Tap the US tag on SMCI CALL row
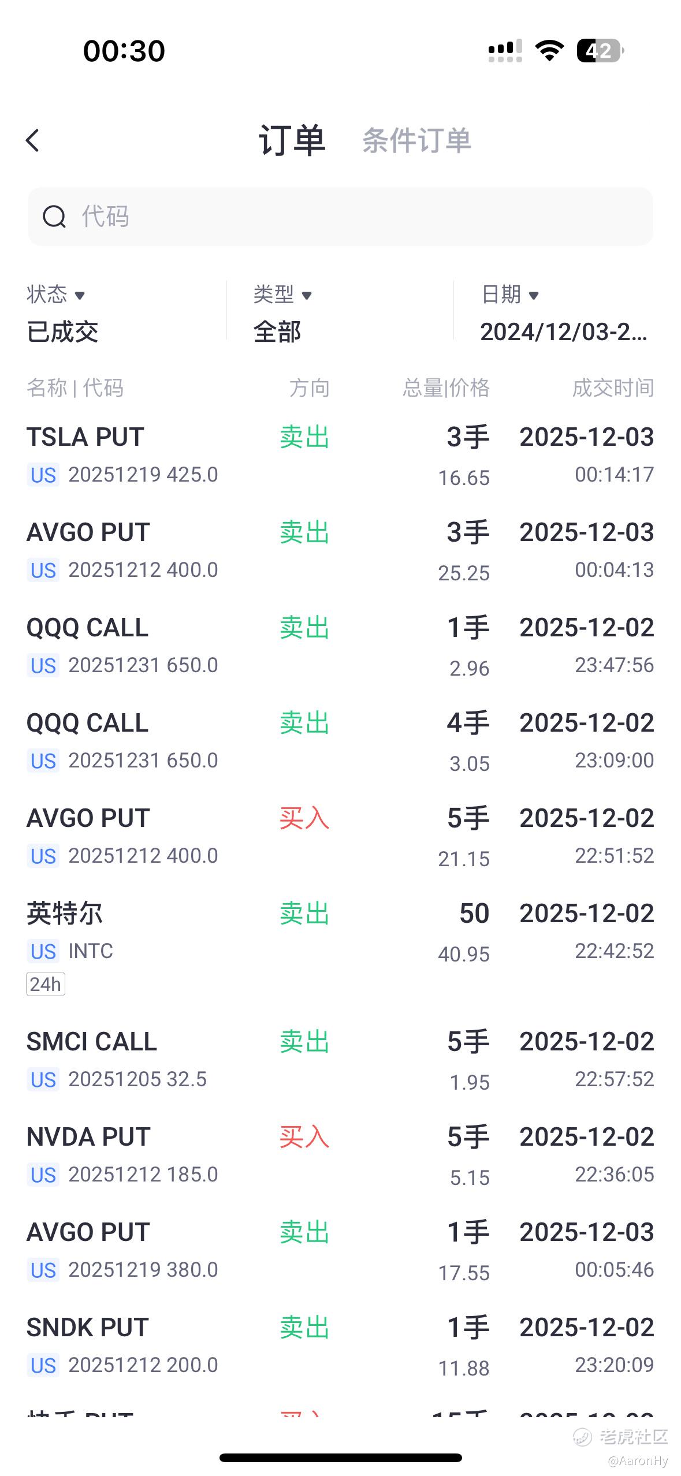Viewport: 681px width, 1476px height. click(43, 1080)
